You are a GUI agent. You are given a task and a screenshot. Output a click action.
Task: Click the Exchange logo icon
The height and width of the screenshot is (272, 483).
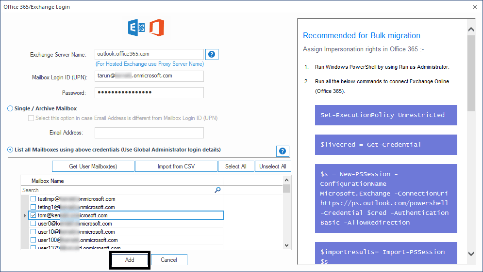(136, 28)
